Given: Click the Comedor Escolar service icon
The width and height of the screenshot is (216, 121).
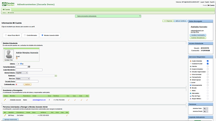Looking at the screenshot, I should click(x=190, y=64).
